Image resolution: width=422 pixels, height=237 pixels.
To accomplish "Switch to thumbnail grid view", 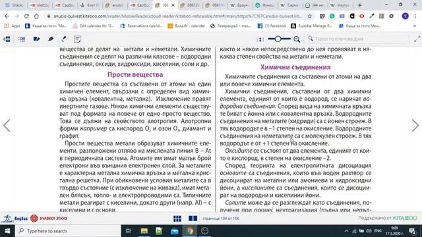I will coord(177,219).
